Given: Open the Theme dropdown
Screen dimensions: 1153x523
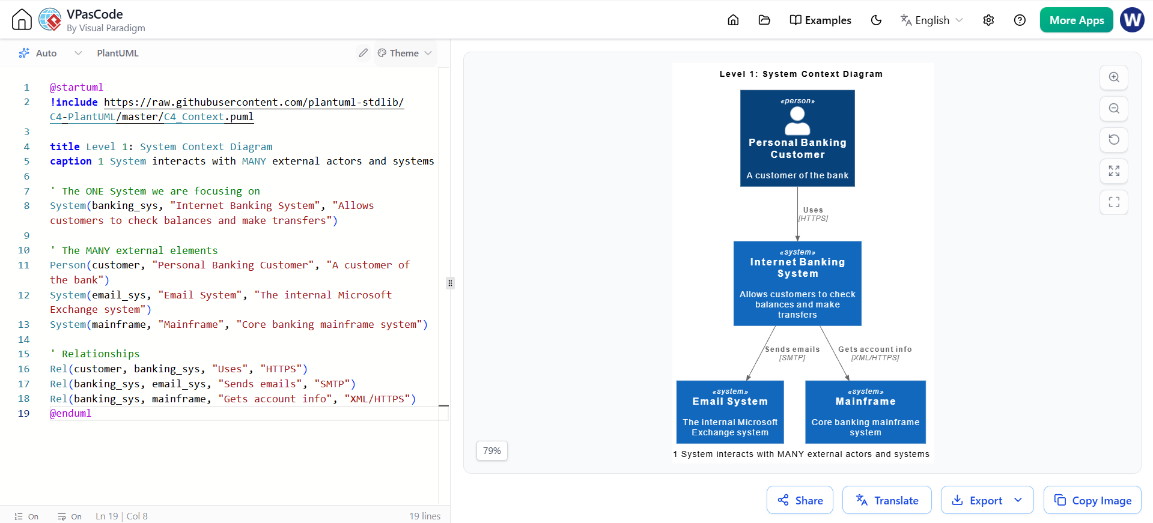Looking at the screenshot, I should click(x=405, y=53).
